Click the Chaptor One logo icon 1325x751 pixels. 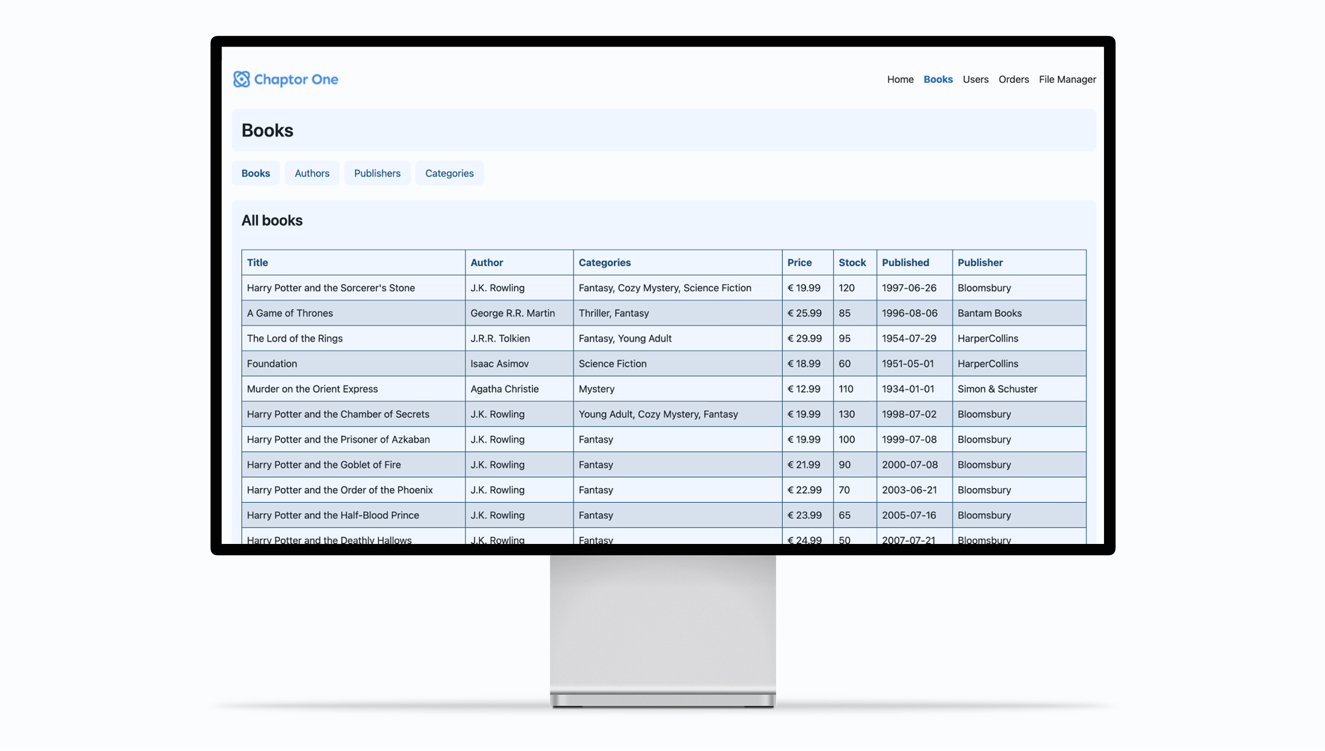[241, 79]
